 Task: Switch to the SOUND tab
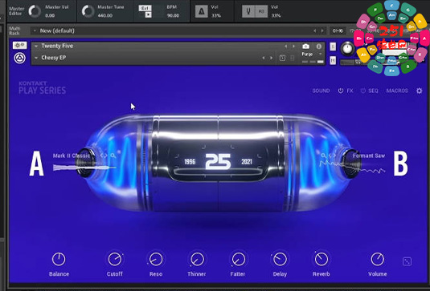click(x=321, y=91)
